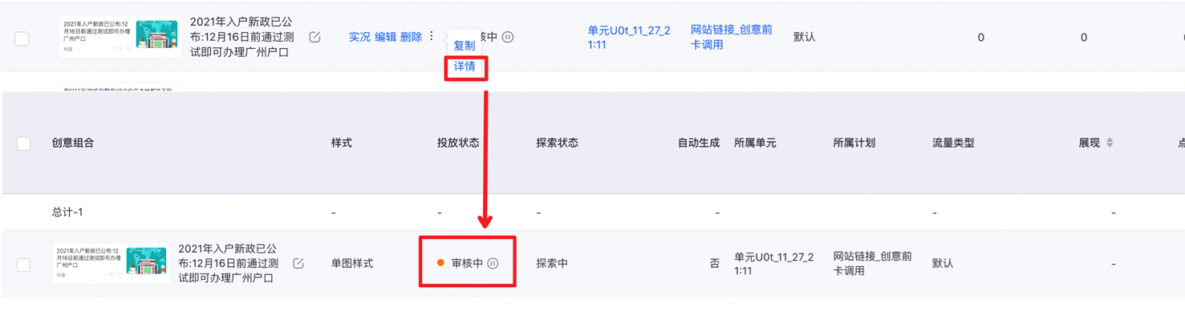Click pause icon next to top 审核中 status
Viewport: 1185px width, 316px height.
(x=508, y=37)
